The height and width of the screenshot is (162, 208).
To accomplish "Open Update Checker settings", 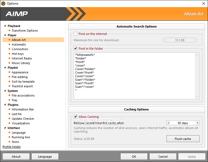I will [23, 119].
